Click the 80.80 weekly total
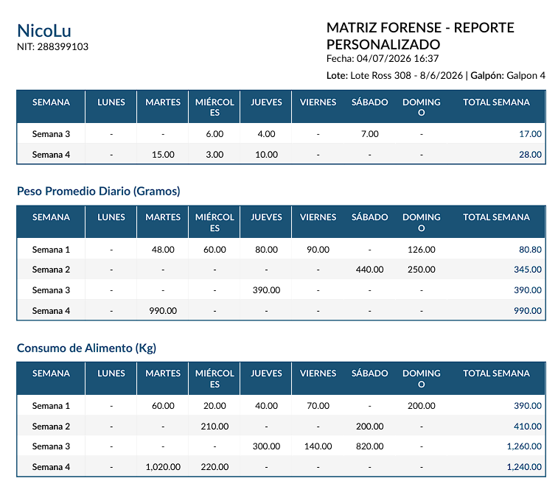 coord(530,250)
